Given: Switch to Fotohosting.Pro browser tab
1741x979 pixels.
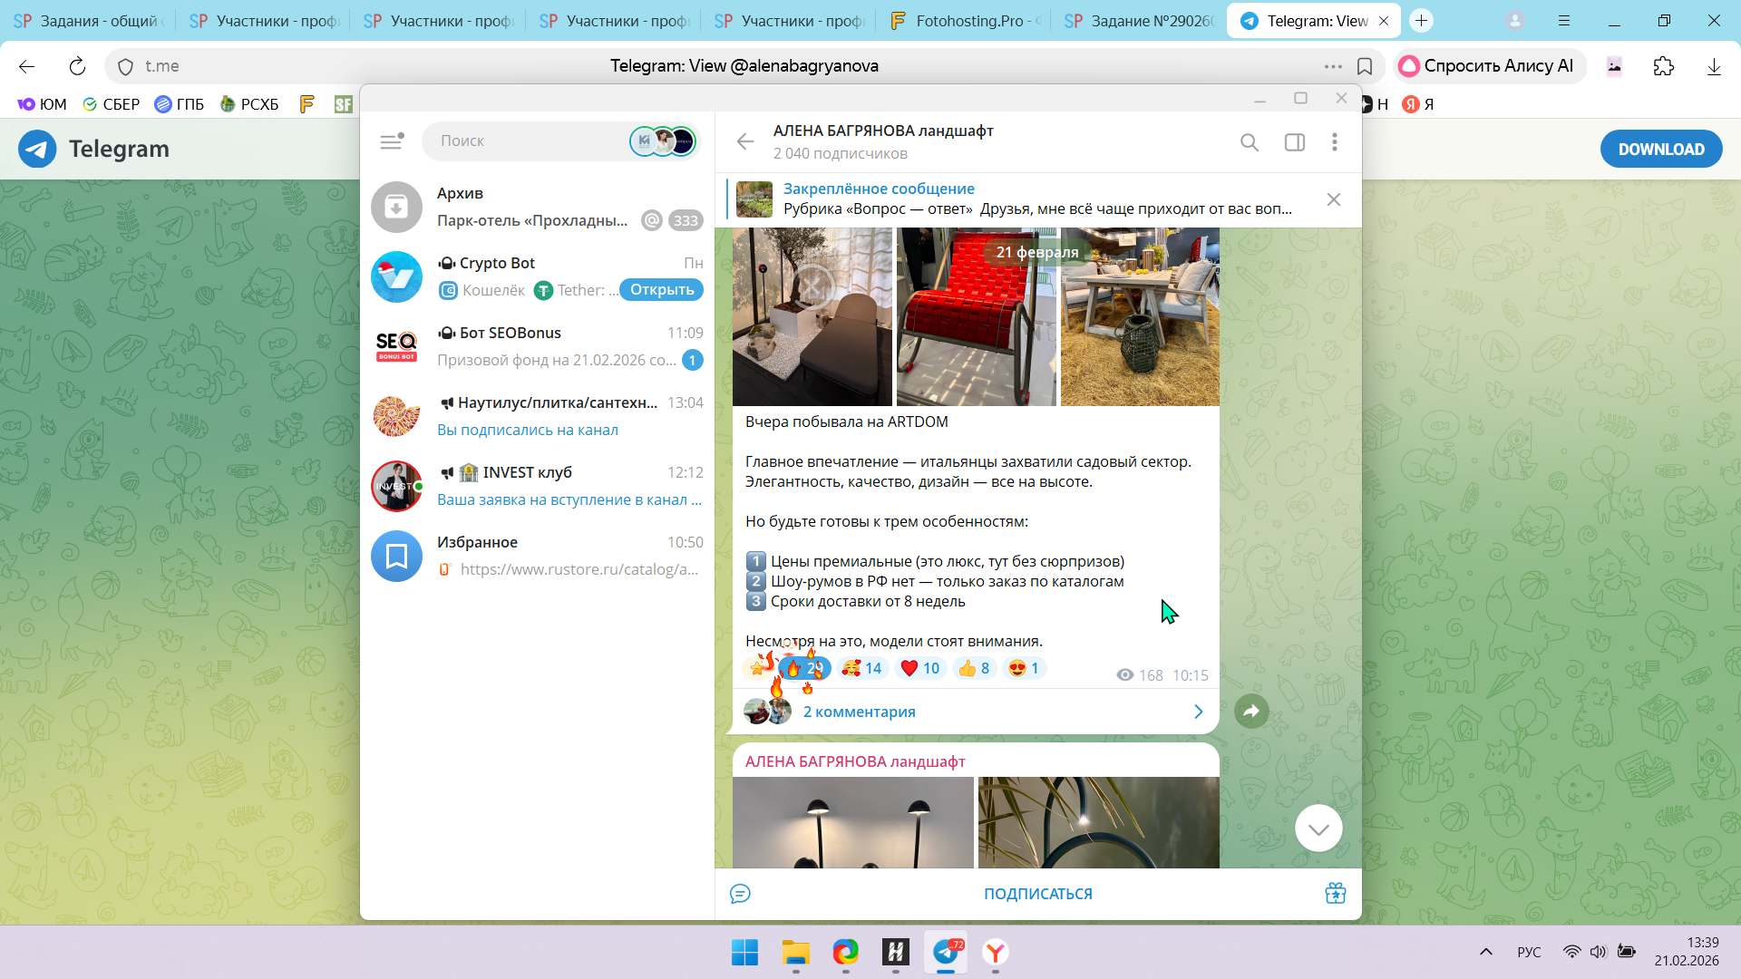Looking at the screenshot, I should coord(966,21).
